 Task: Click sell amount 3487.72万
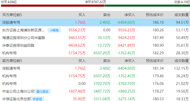point(102,91)
